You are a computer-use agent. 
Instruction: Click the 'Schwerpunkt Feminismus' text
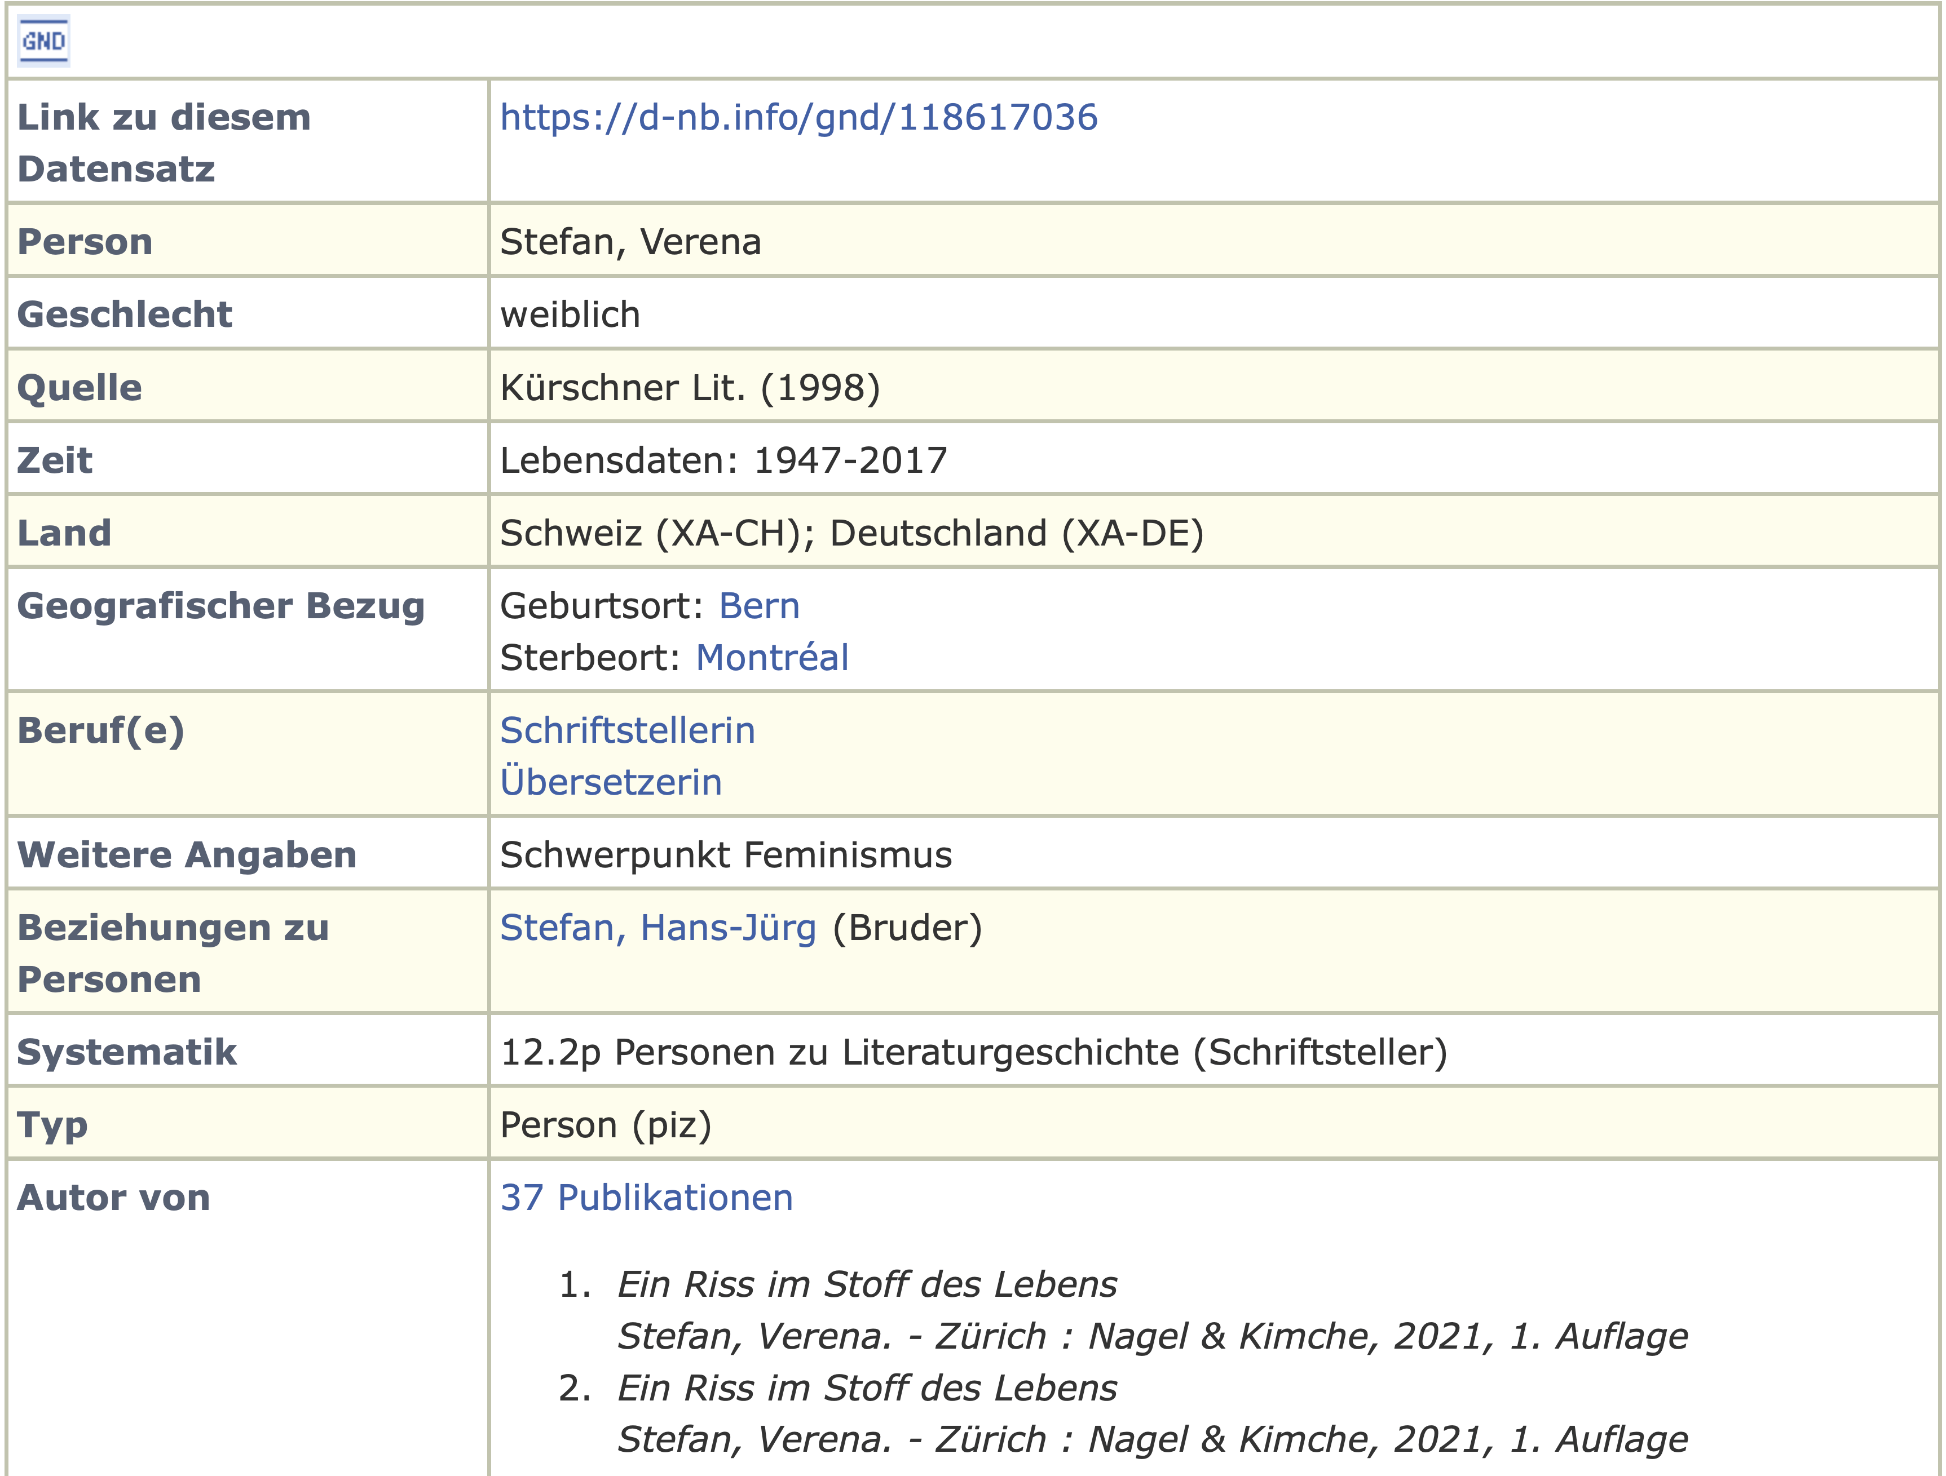pos(726,856)
